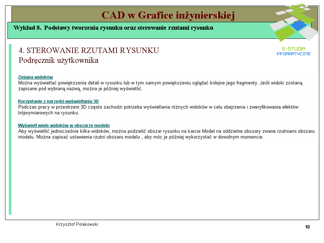Click the 'CAD w Grafice inżynierskiej' title
The height and width of the screenshot is (243, 324).
(x=168, y=15)
